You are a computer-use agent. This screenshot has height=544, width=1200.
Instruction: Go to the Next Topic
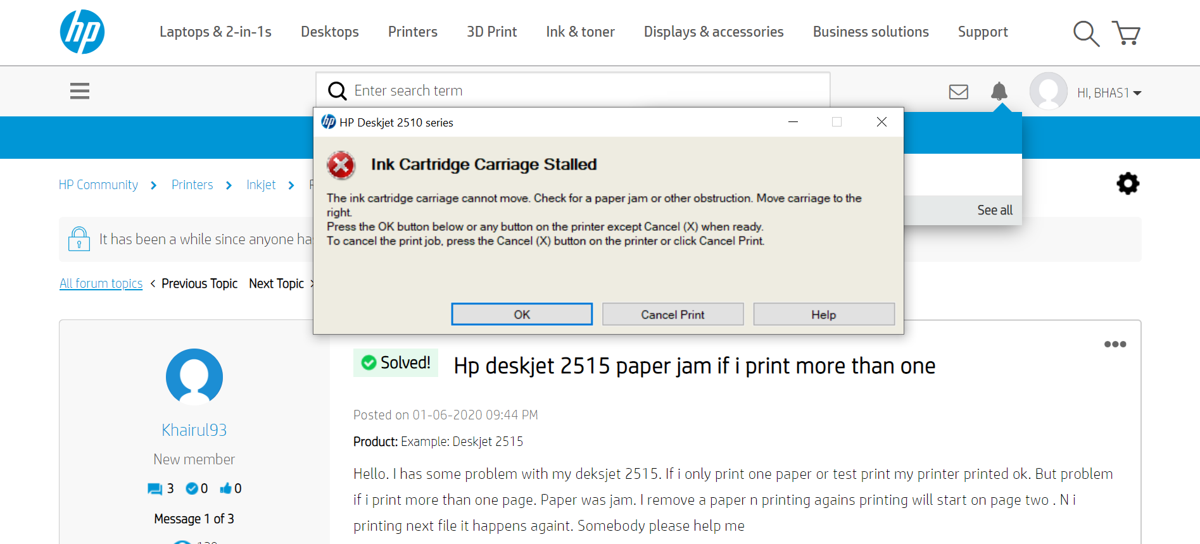click(x=276, y=283)
